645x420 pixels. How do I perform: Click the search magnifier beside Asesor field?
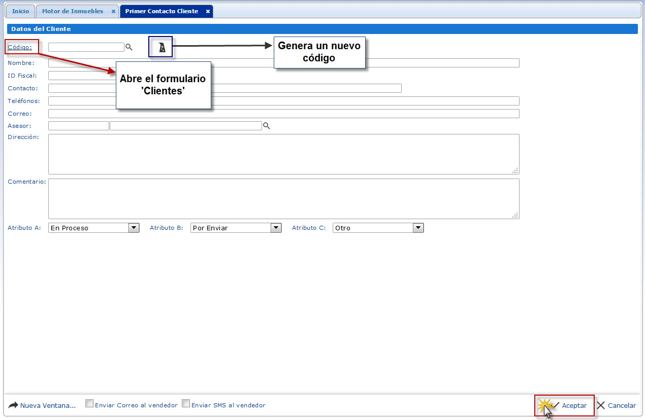pyautogui.click(x=267, y=126)
